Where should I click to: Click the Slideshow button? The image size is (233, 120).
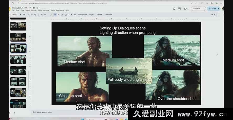pos(197,9)
